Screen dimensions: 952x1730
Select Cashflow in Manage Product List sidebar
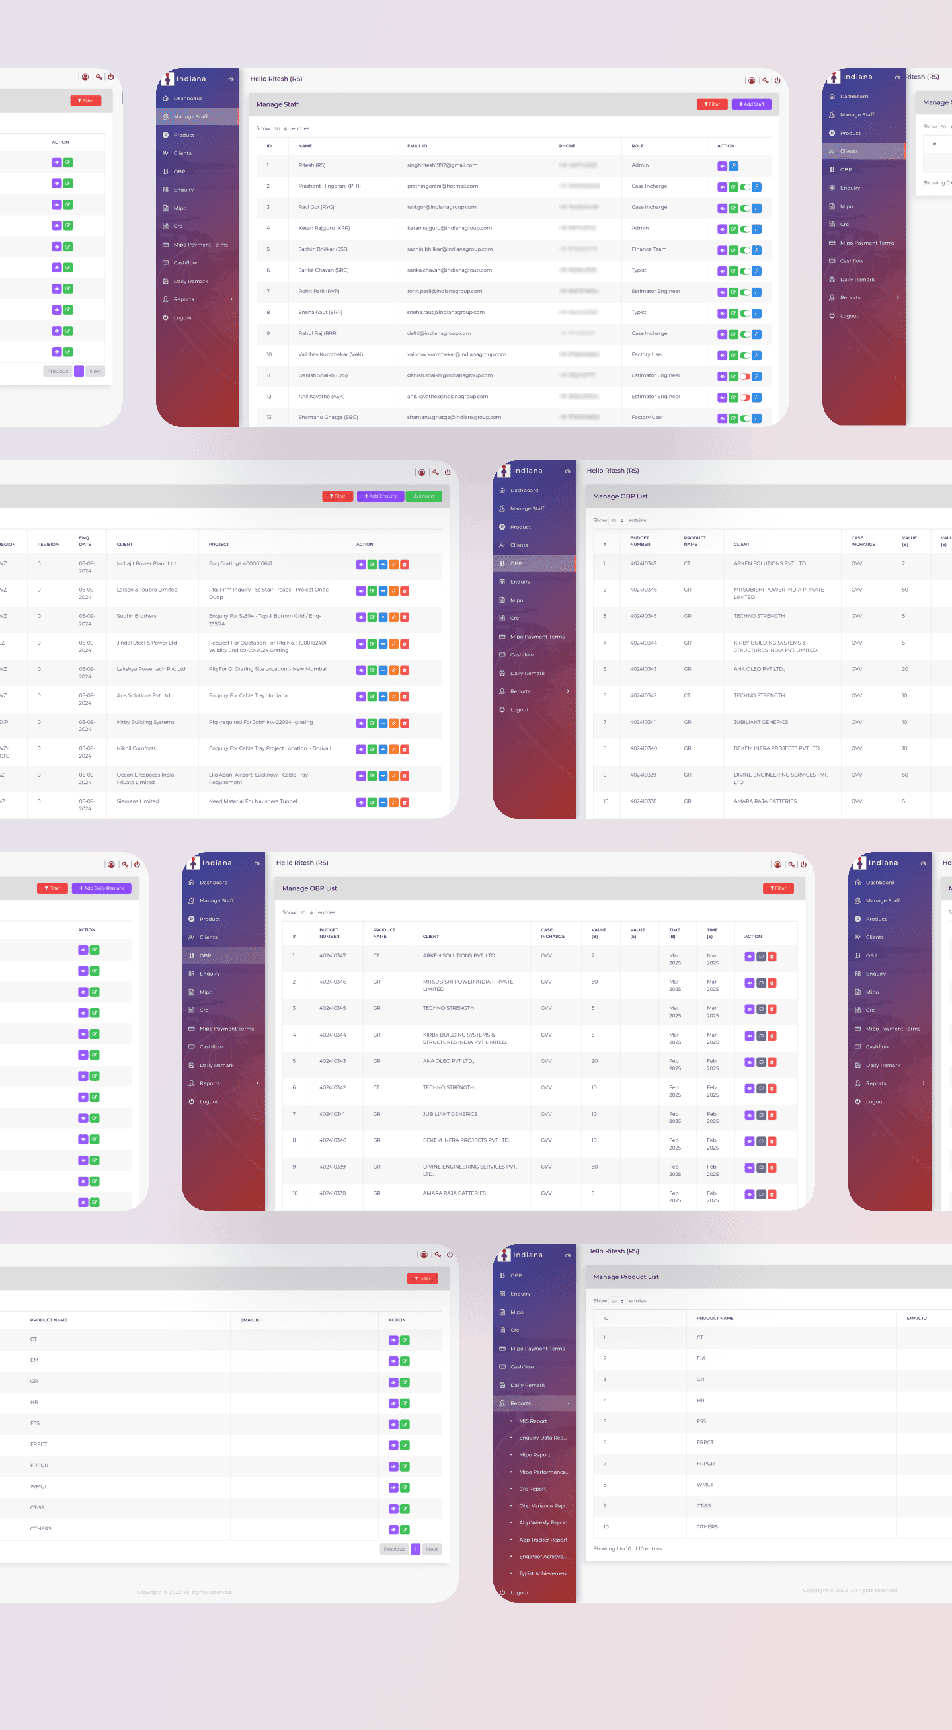coord(534,1366)
